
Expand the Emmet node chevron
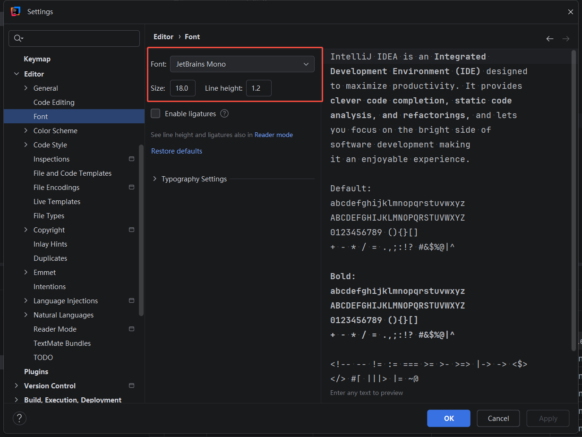[x=26, y=273]
